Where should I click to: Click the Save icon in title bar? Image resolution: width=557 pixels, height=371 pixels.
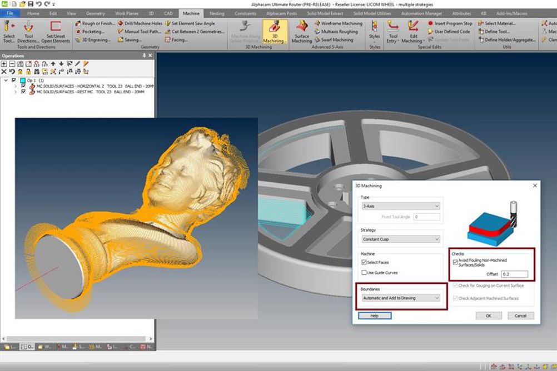[x=30, y=4]
